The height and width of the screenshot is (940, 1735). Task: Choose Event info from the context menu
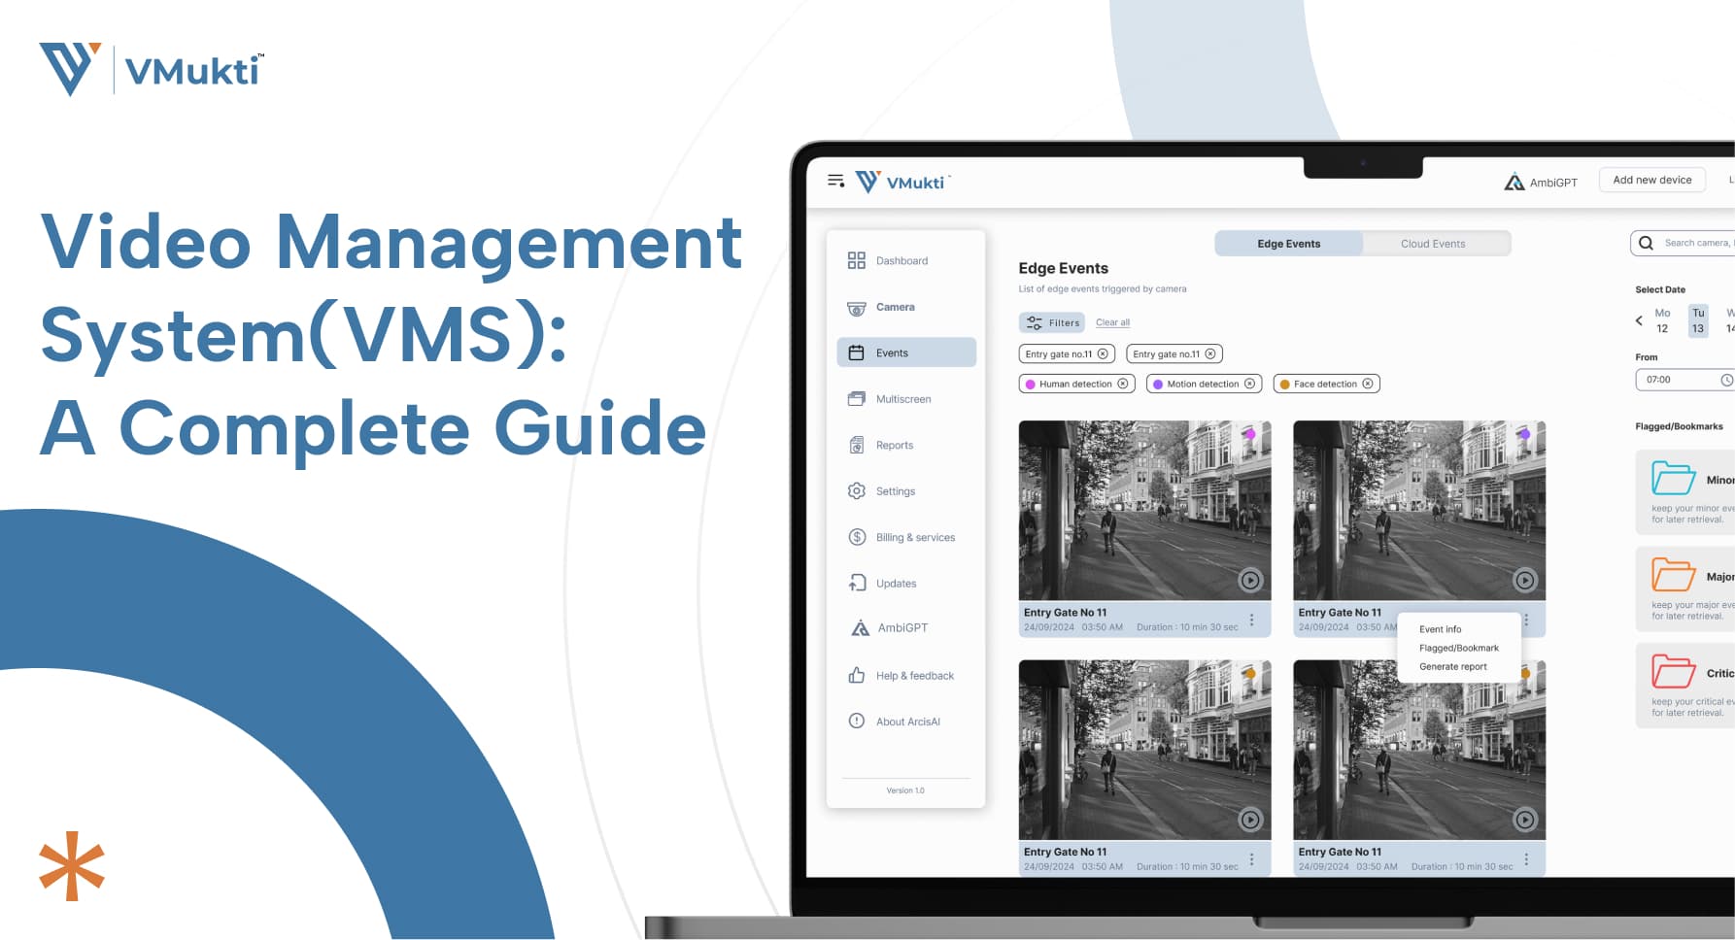[1440, 629]
